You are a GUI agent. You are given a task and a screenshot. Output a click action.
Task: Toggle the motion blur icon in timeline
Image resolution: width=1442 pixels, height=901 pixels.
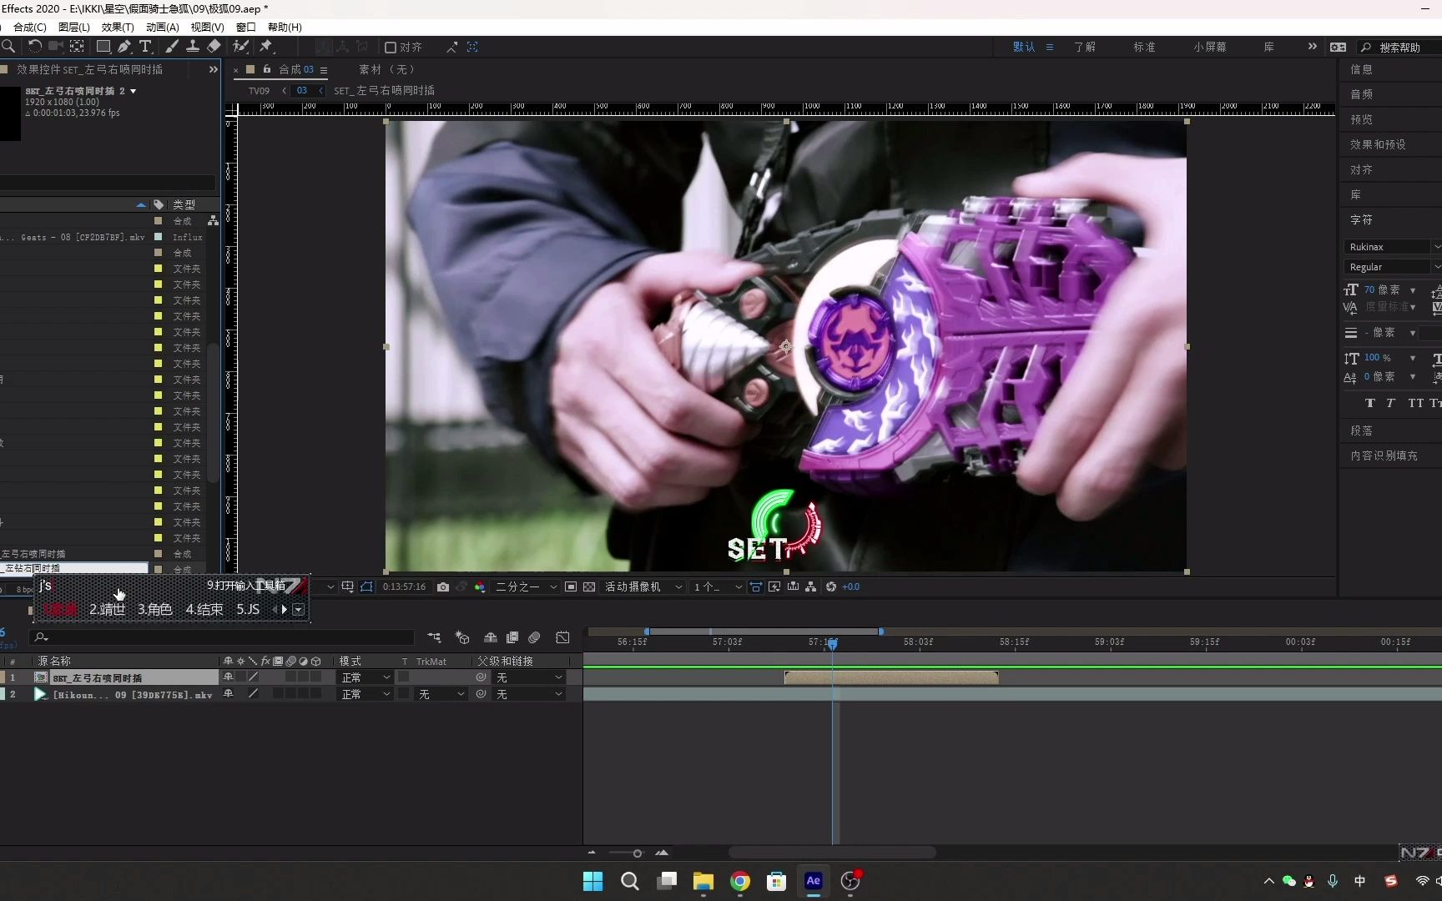click(534, 637)
